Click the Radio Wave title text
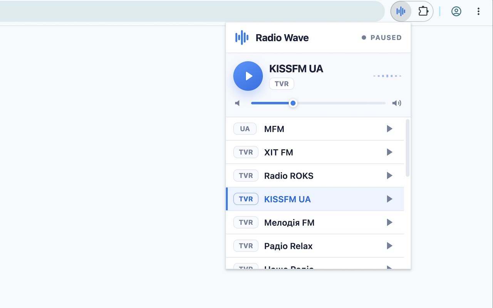 282,38
